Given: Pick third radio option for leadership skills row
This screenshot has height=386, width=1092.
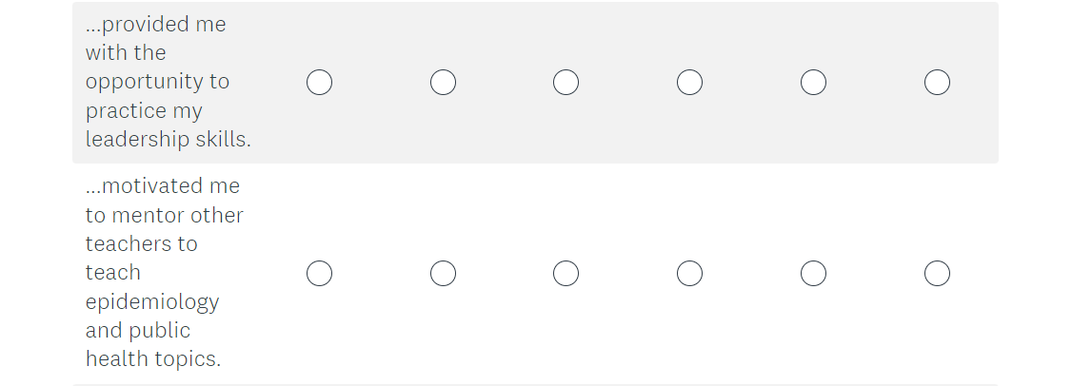Looking at the screenshot, I should pyautogui.click(x=566, y=83).
